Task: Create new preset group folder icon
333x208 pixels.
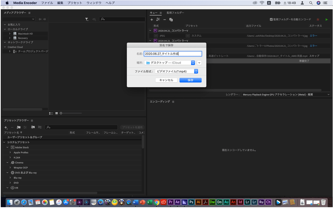Action: [19, 127]
